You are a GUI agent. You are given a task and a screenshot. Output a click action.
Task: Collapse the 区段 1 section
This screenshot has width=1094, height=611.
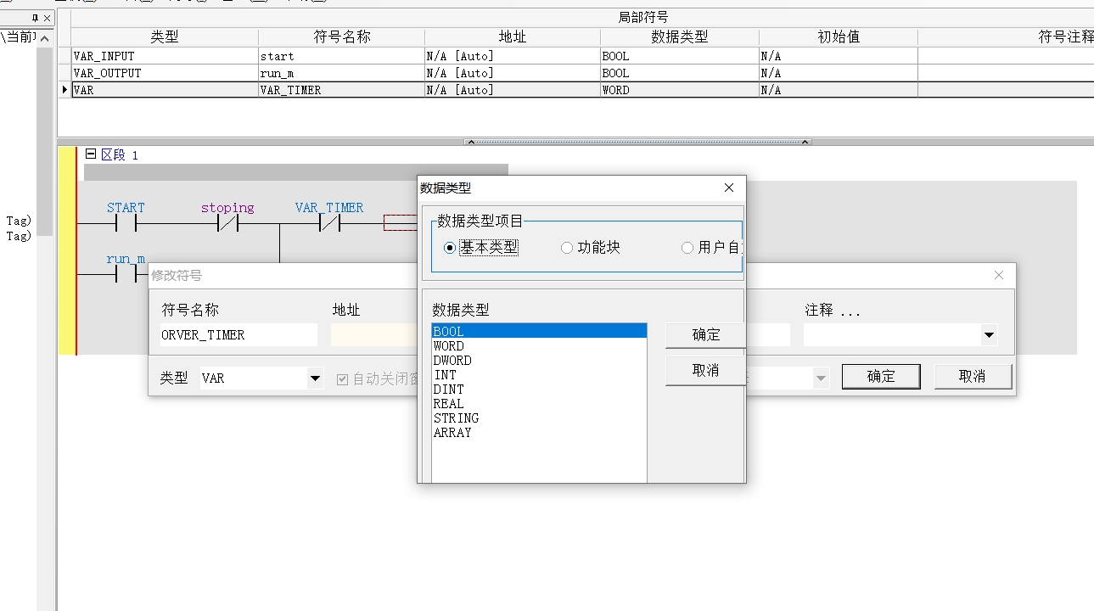[91, 154]
